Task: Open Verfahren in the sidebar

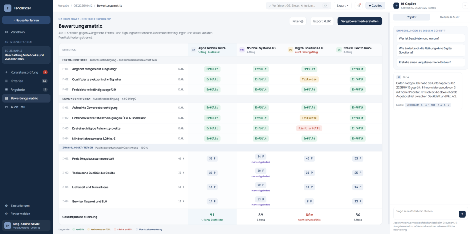Action: pyautogui.click(x=26, y=32)
